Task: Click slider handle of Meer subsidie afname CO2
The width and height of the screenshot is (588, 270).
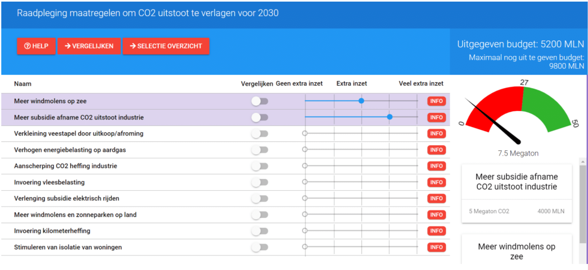Action: (x=390, y=117)
